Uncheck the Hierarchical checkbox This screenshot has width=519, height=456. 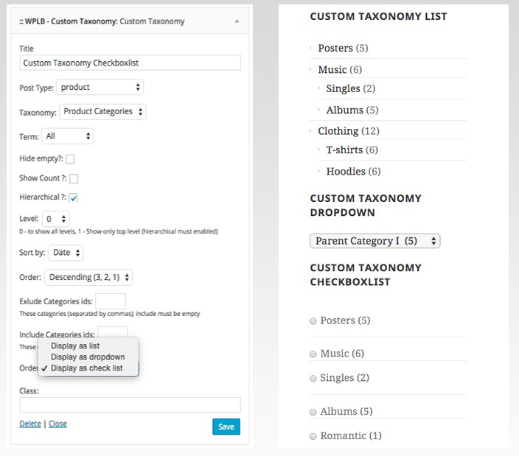point(74,198)
